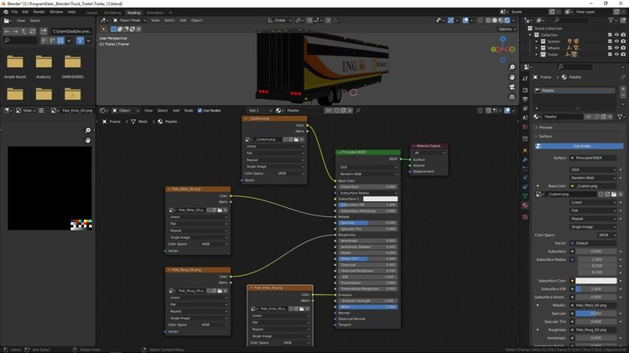Screen dimensions: 629x353
Task: Click the file browser filter funnel icon
Action: click(81, 39)
